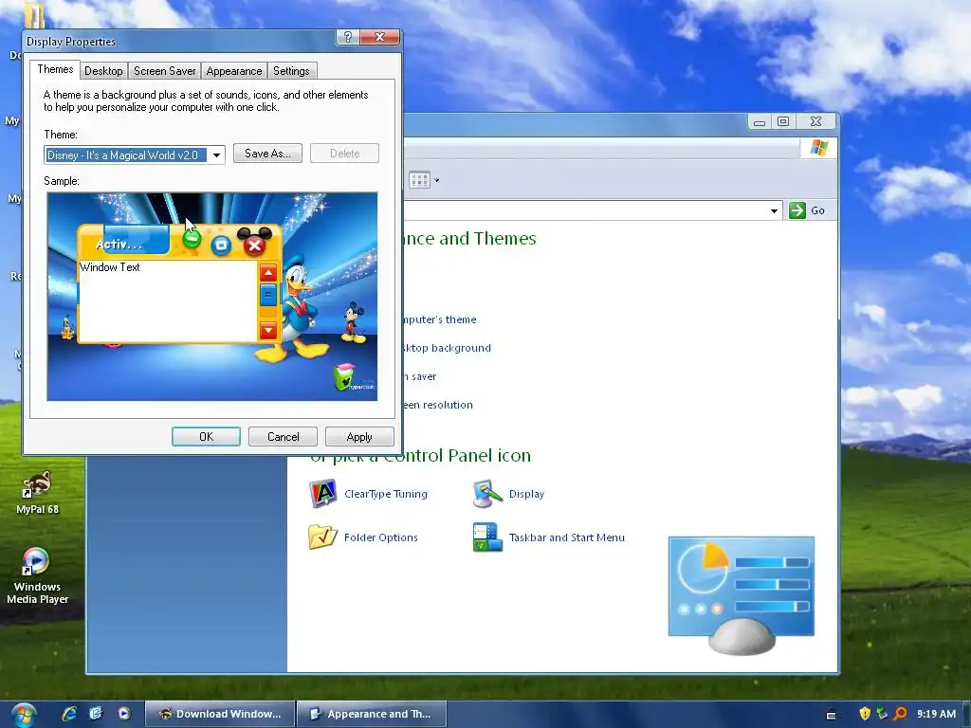The image size is (971, 728).
Task: Click the clock showing 9:19 AM
Action: [x=936, y=714]
